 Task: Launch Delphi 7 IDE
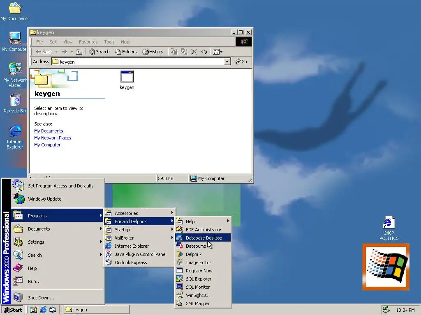[203, 254]
